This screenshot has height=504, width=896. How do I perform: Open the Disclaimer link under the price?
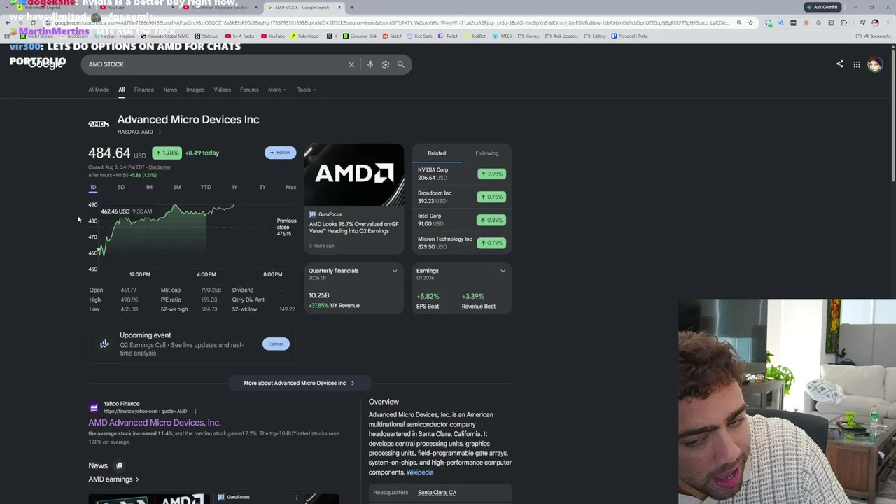[x=160, y=167]
